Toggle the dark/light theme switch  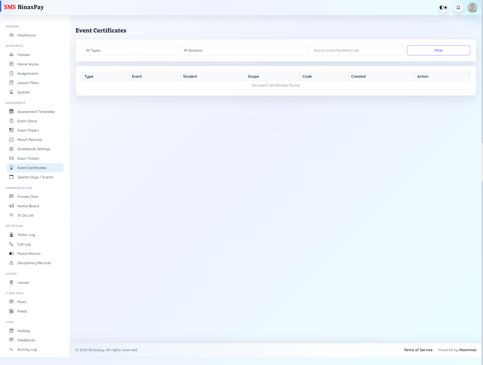pos(444,8)
